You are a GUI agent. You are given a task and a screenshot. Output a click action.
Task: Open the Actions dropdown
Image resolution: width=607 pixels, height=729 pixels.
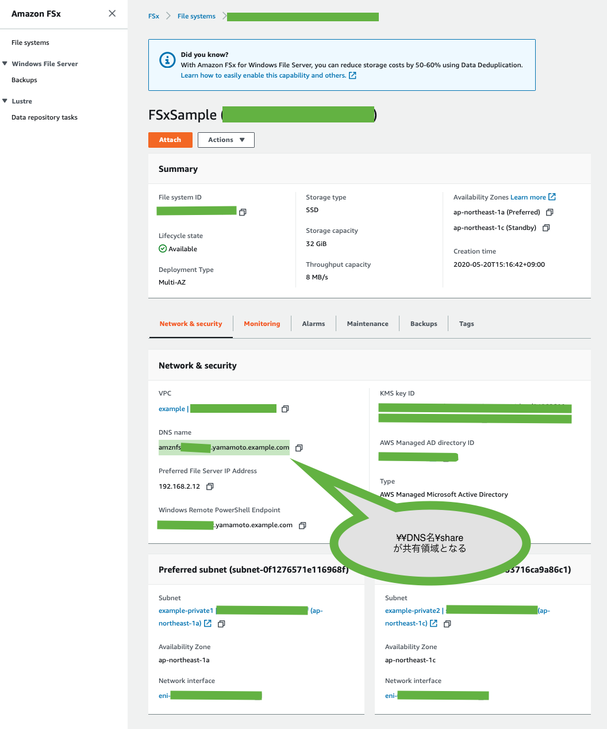pos(226,140)
